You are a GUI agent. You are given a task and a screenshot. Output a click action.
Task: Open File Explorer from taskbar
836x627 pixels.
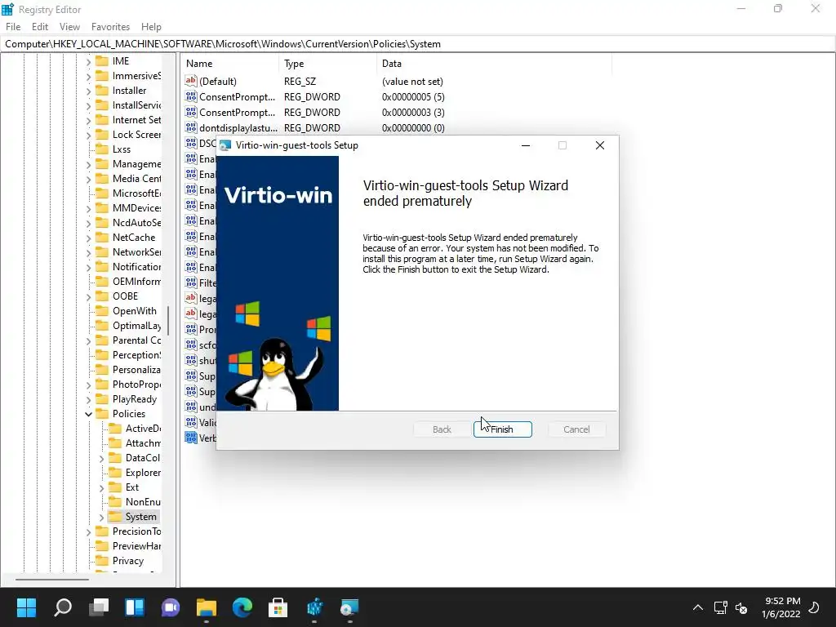207,607
